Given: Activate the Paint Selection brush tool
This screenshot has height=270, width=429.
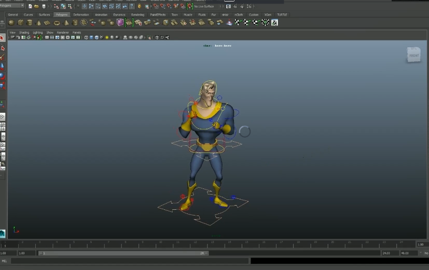Looking at the screenshot, I should point(3,57).
